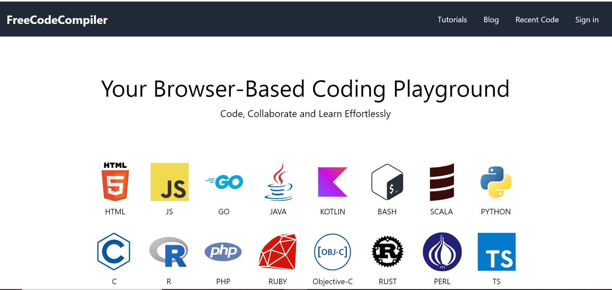Click the PHP text label
This screenshot has height=290, width=612.
pos(223,282)
